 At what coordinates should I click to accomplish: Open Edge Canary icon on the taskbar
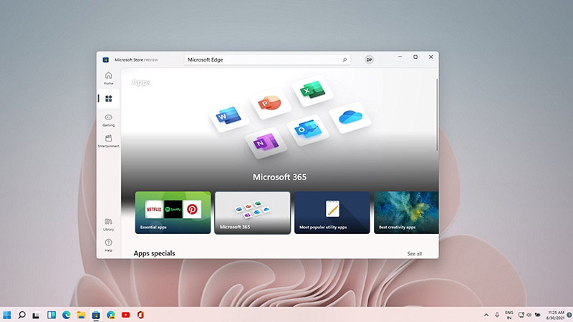pyautogui.click(x=111, y=315)
